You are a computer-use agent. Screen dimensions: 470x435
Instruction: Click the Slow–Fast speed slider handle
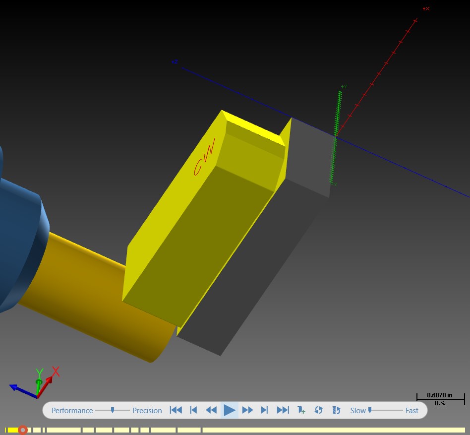tap(370, 410)
